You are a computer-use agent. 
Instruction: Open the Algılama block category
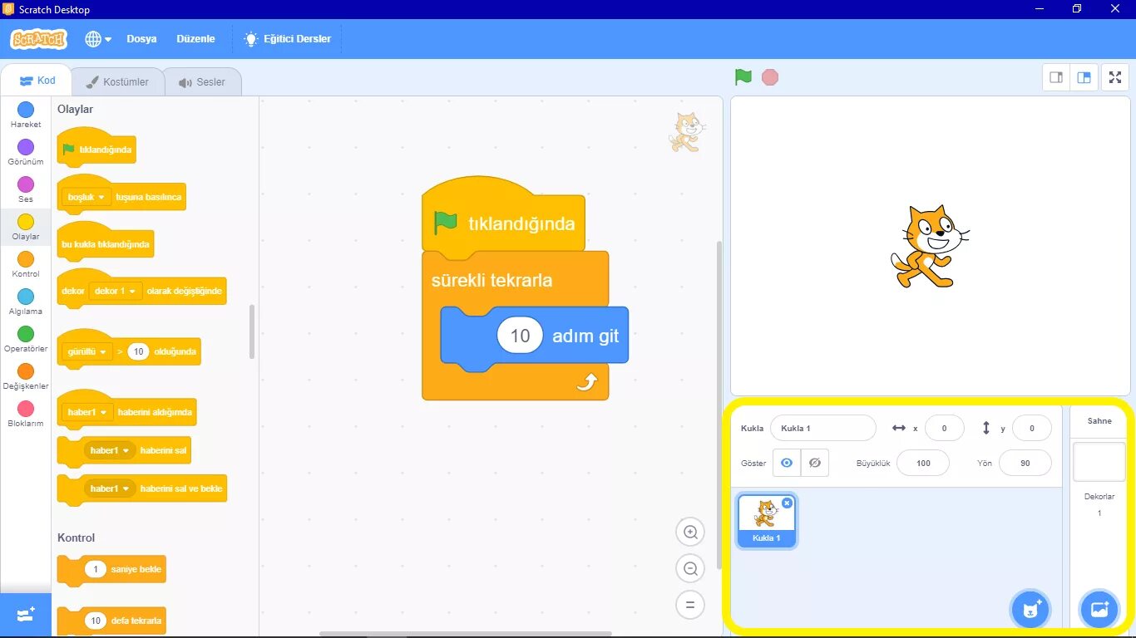[x=26, y=302]
